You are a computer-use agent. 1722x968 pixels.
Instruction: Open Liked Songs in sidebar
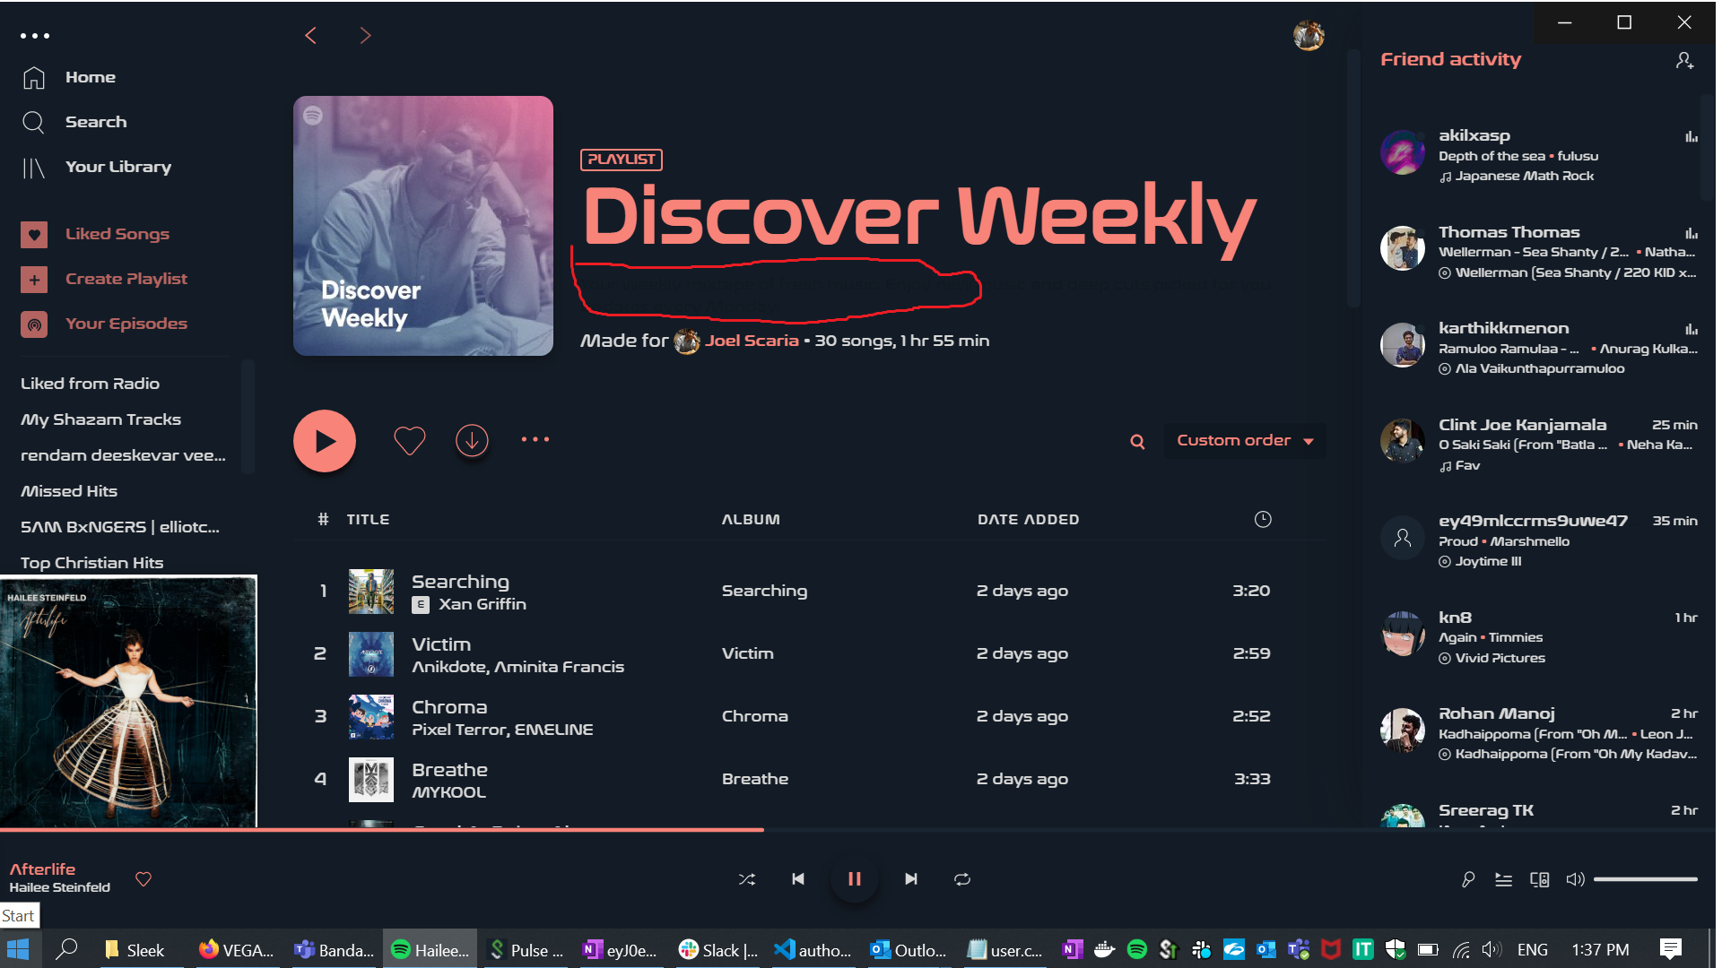pyautogui.click(x=117, y=234)
